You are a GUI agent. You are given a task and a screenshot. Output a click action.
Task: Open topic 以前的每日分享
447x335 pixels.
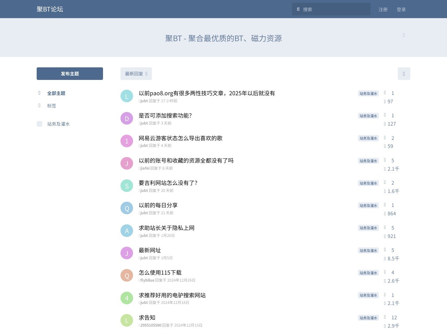pyautogui.click(x=158, y=205)
